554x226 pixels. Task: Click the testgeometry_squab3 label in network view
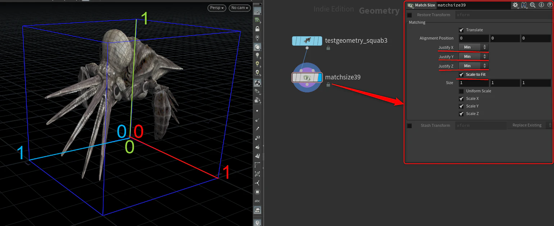[356, 41]
